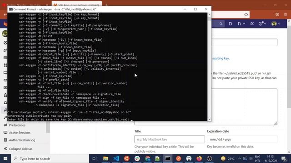Open Authentication log in the sidebar
The height and width of the screenshot is (163, 291).
22,140
